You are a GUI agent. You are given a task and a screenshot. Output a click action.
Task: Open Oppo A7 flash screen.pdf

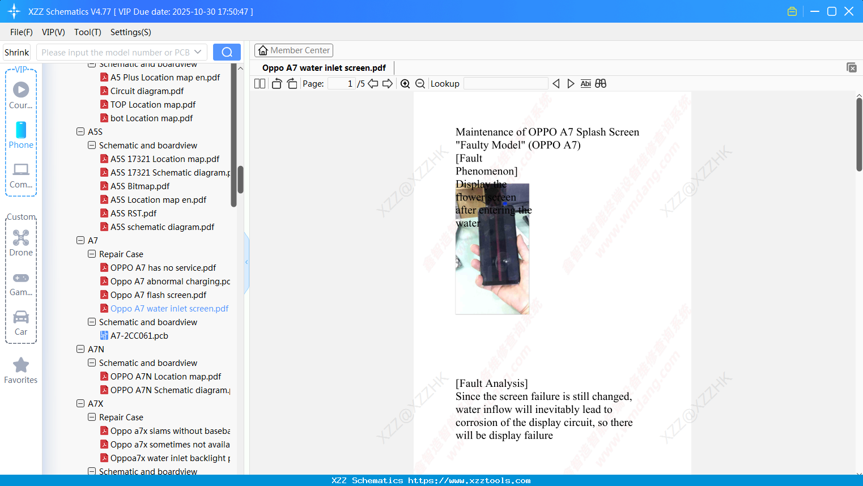[x=154, y=295]
